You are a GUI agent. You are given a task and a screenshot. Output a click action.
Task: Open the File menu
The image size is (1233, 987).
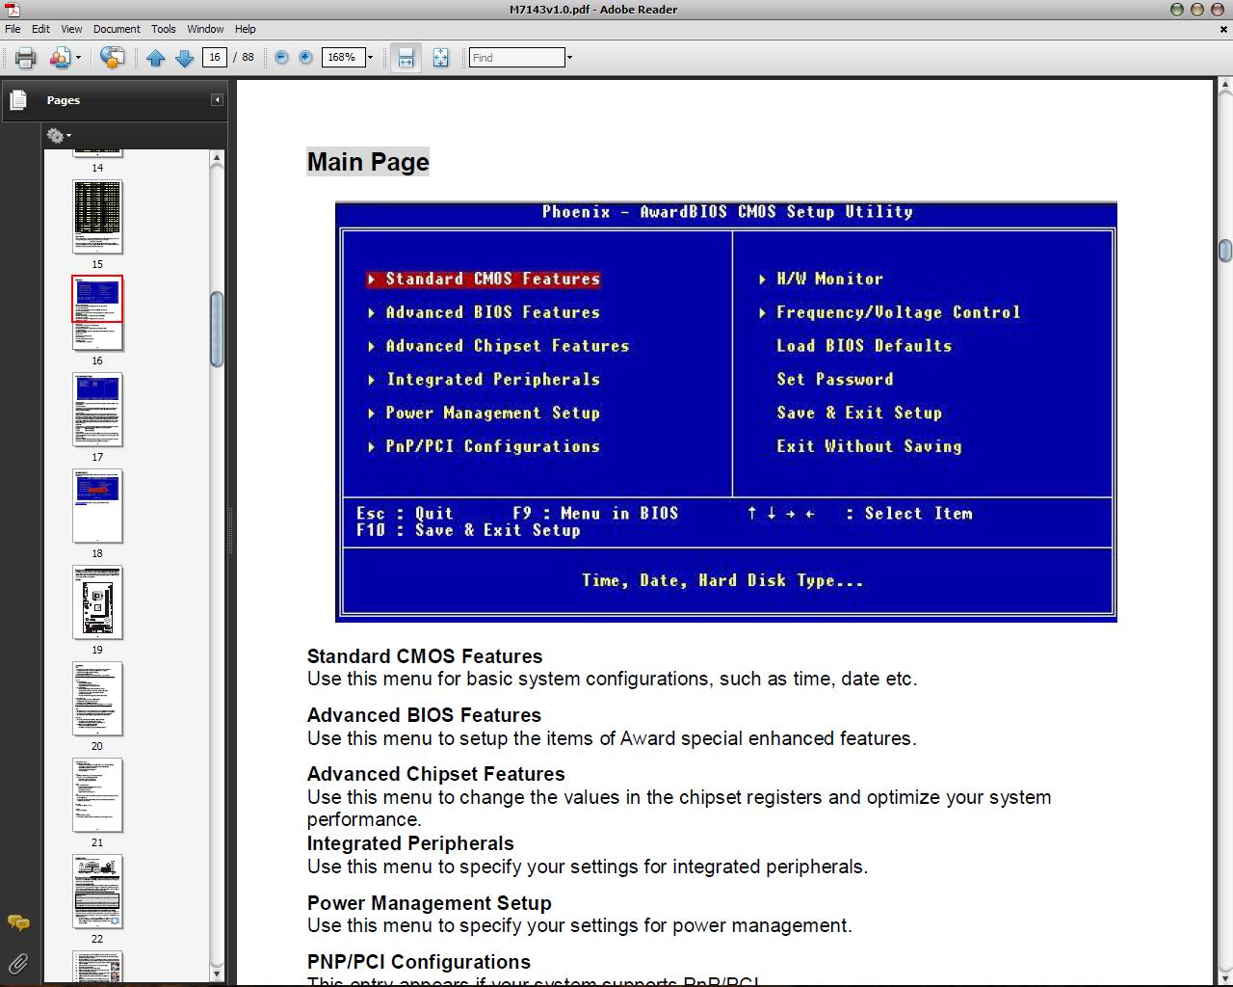point(13,29)
